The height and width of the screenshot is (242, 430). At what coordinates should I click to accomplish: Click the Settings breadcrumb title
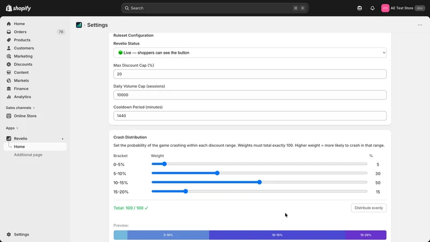(x=97, y=25)
